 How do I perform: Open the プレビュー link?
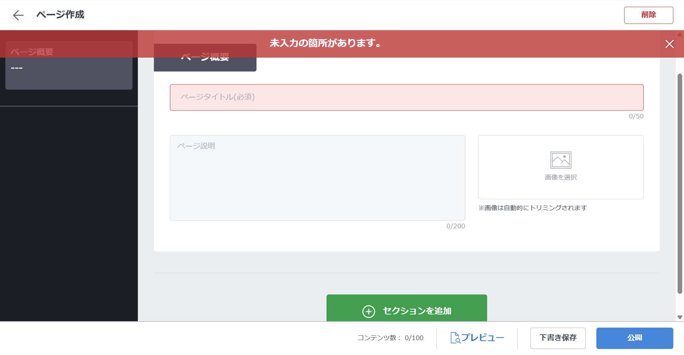pos(482,338)
